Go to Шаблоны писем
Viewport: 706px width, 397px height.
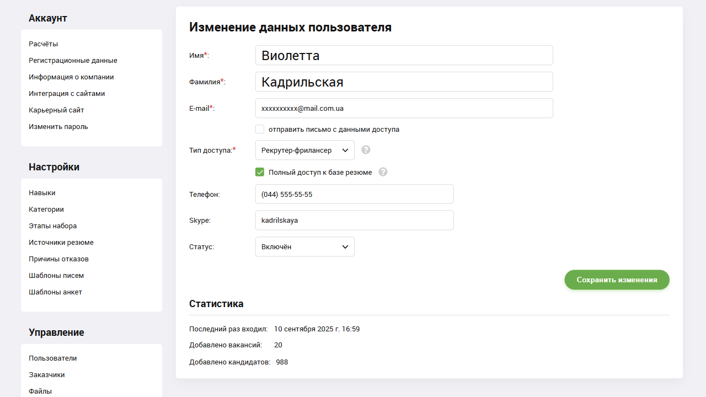56,275
